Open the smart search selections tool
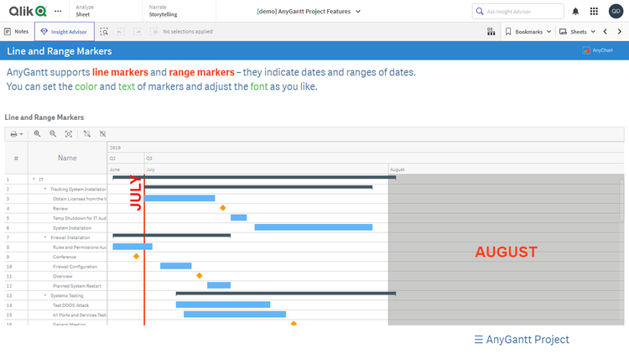 coord(104,31)
